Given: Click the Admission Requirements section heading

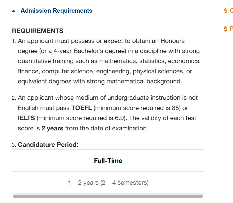Looking at the screenshot, I should pos(56,11).
